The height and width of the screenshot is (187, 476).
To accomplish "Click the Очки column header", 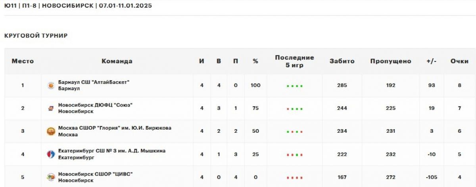I will tap(459, 61).
